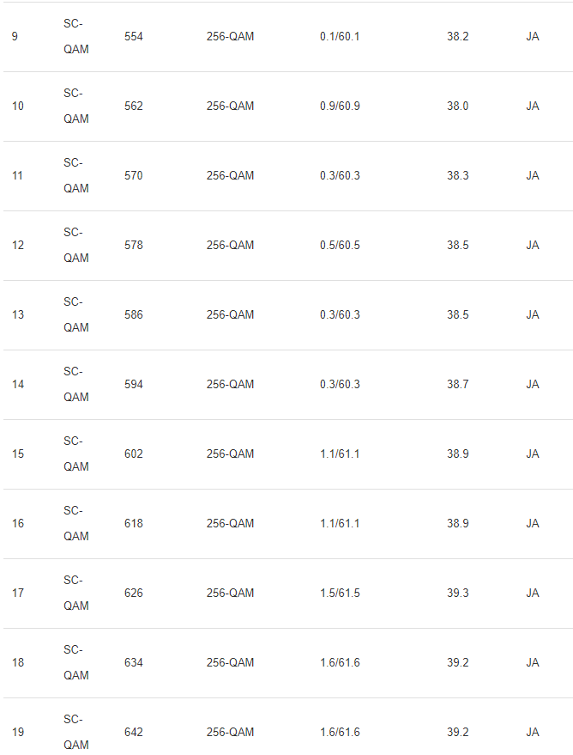Viewport: 573px width, 755px height.
Task: Select channel number 9 cell
Action: pyautogui.click(x=15, y=37)
